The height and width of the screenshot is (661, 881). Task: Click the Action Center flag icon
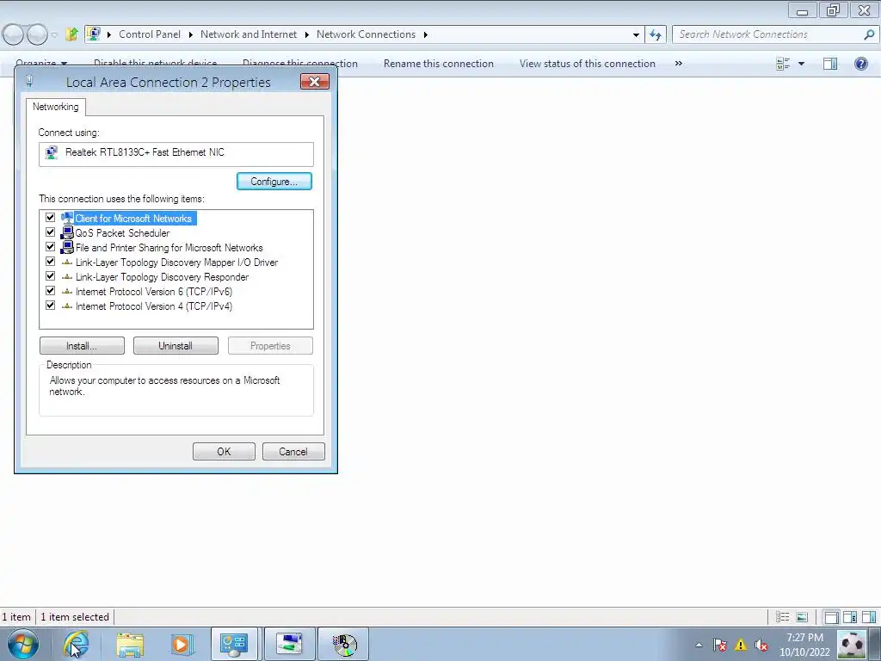pos(720,645)
